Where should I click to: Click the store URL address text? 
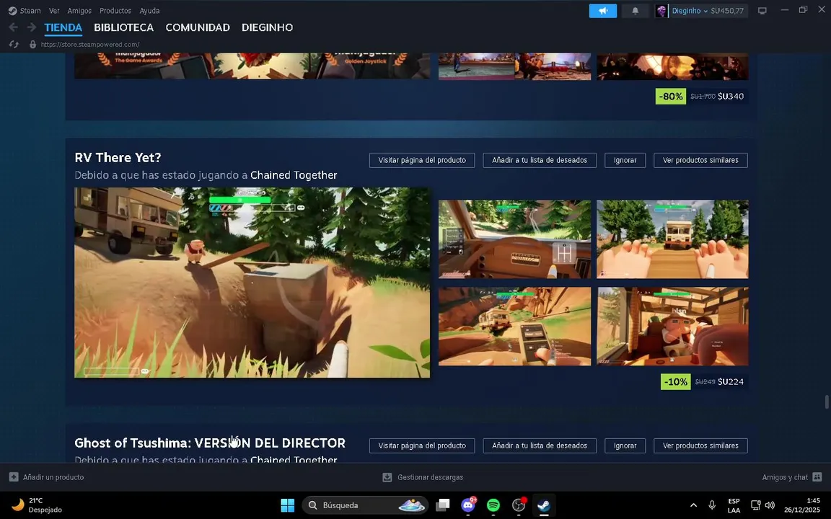pos(90,45)
